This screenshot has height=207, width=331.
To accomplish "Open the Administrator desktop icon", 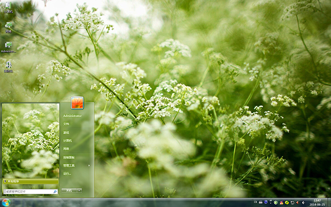I will click(8, 47).
